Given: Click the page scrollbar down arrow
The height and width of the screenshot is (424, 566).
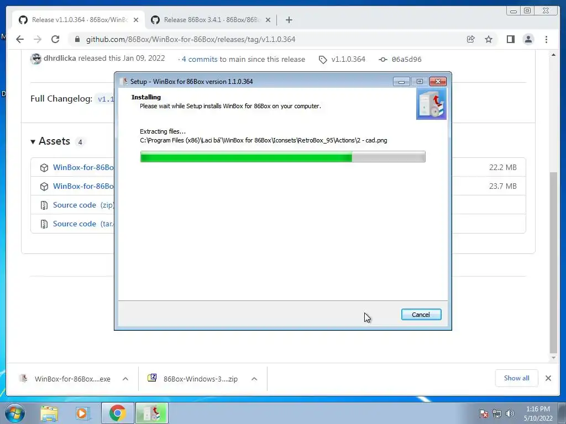Looking at the screenshot, I should (553, 358).
